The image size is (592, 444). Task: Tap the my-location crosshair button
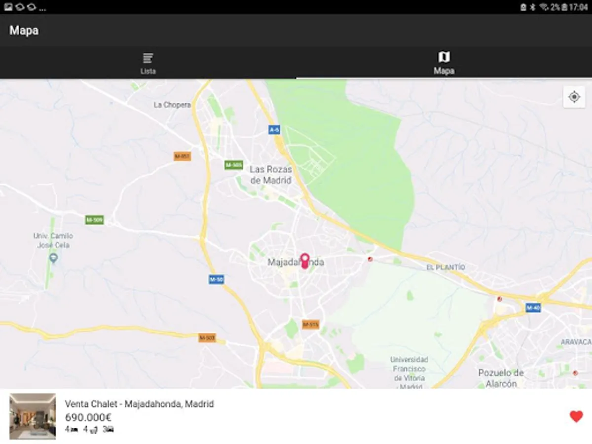(x=574, y=97)
